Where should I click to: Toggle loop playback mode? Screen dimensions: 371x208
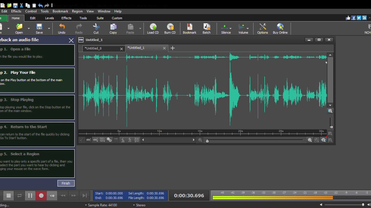pos(19,196)
